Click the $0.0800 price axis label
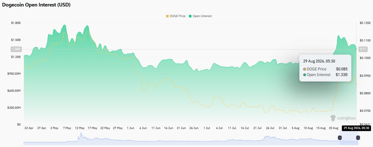The width and height of the screenshot is (373, 147). (x=365, y=93)
